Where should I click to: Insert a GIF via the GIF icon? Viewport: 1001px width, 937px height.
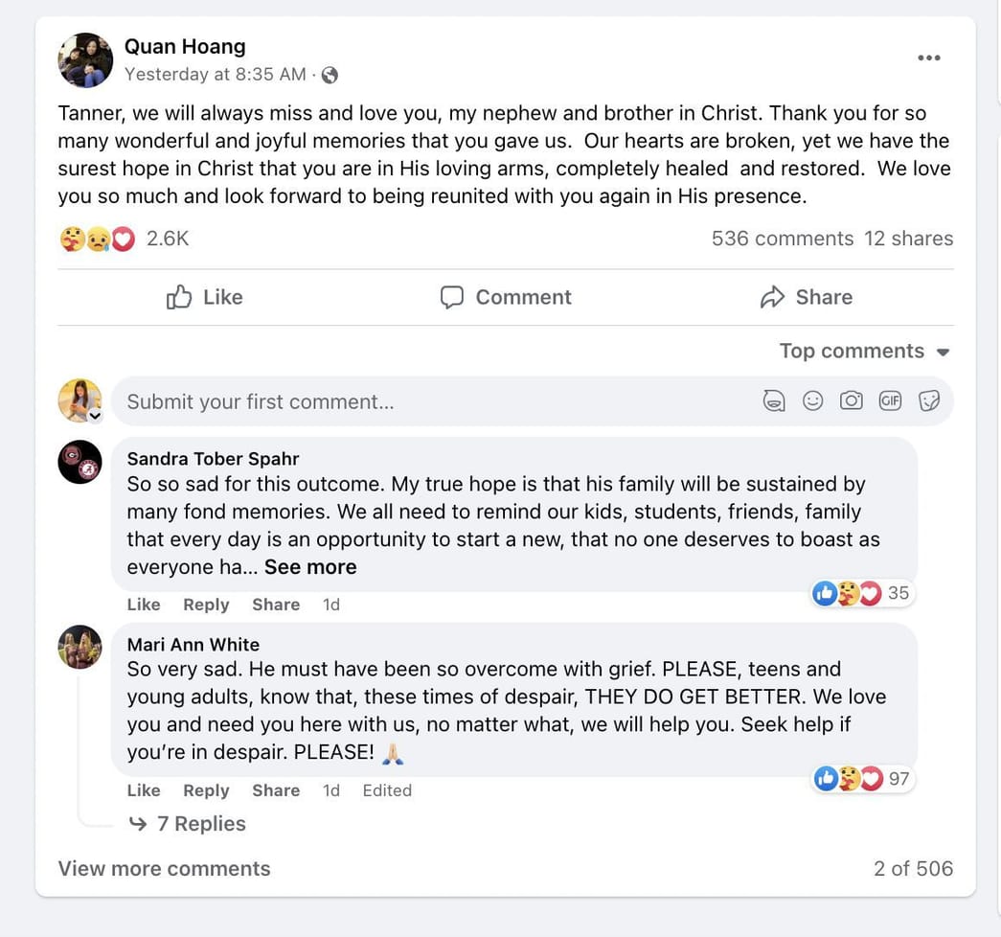[890, 400]
